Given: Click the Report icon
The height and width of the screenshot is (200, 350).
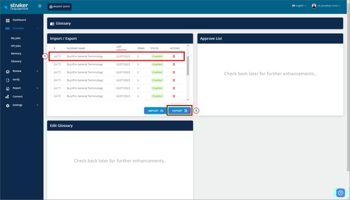Looking at the screenshot, I should [7, 89].
